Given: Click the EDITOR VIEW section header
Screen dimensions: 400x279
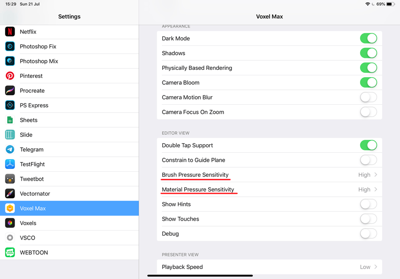Looking at the screenshot, I should pyautogui.click(x=175, y=133).
